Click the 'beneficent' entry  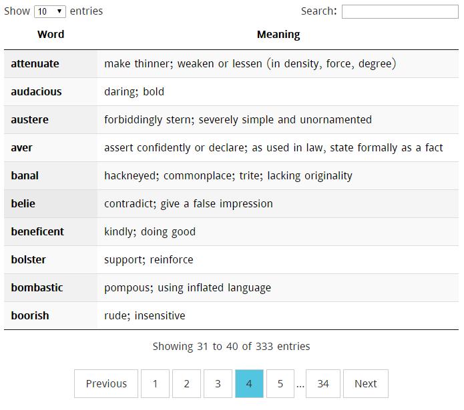click(37, 232)
